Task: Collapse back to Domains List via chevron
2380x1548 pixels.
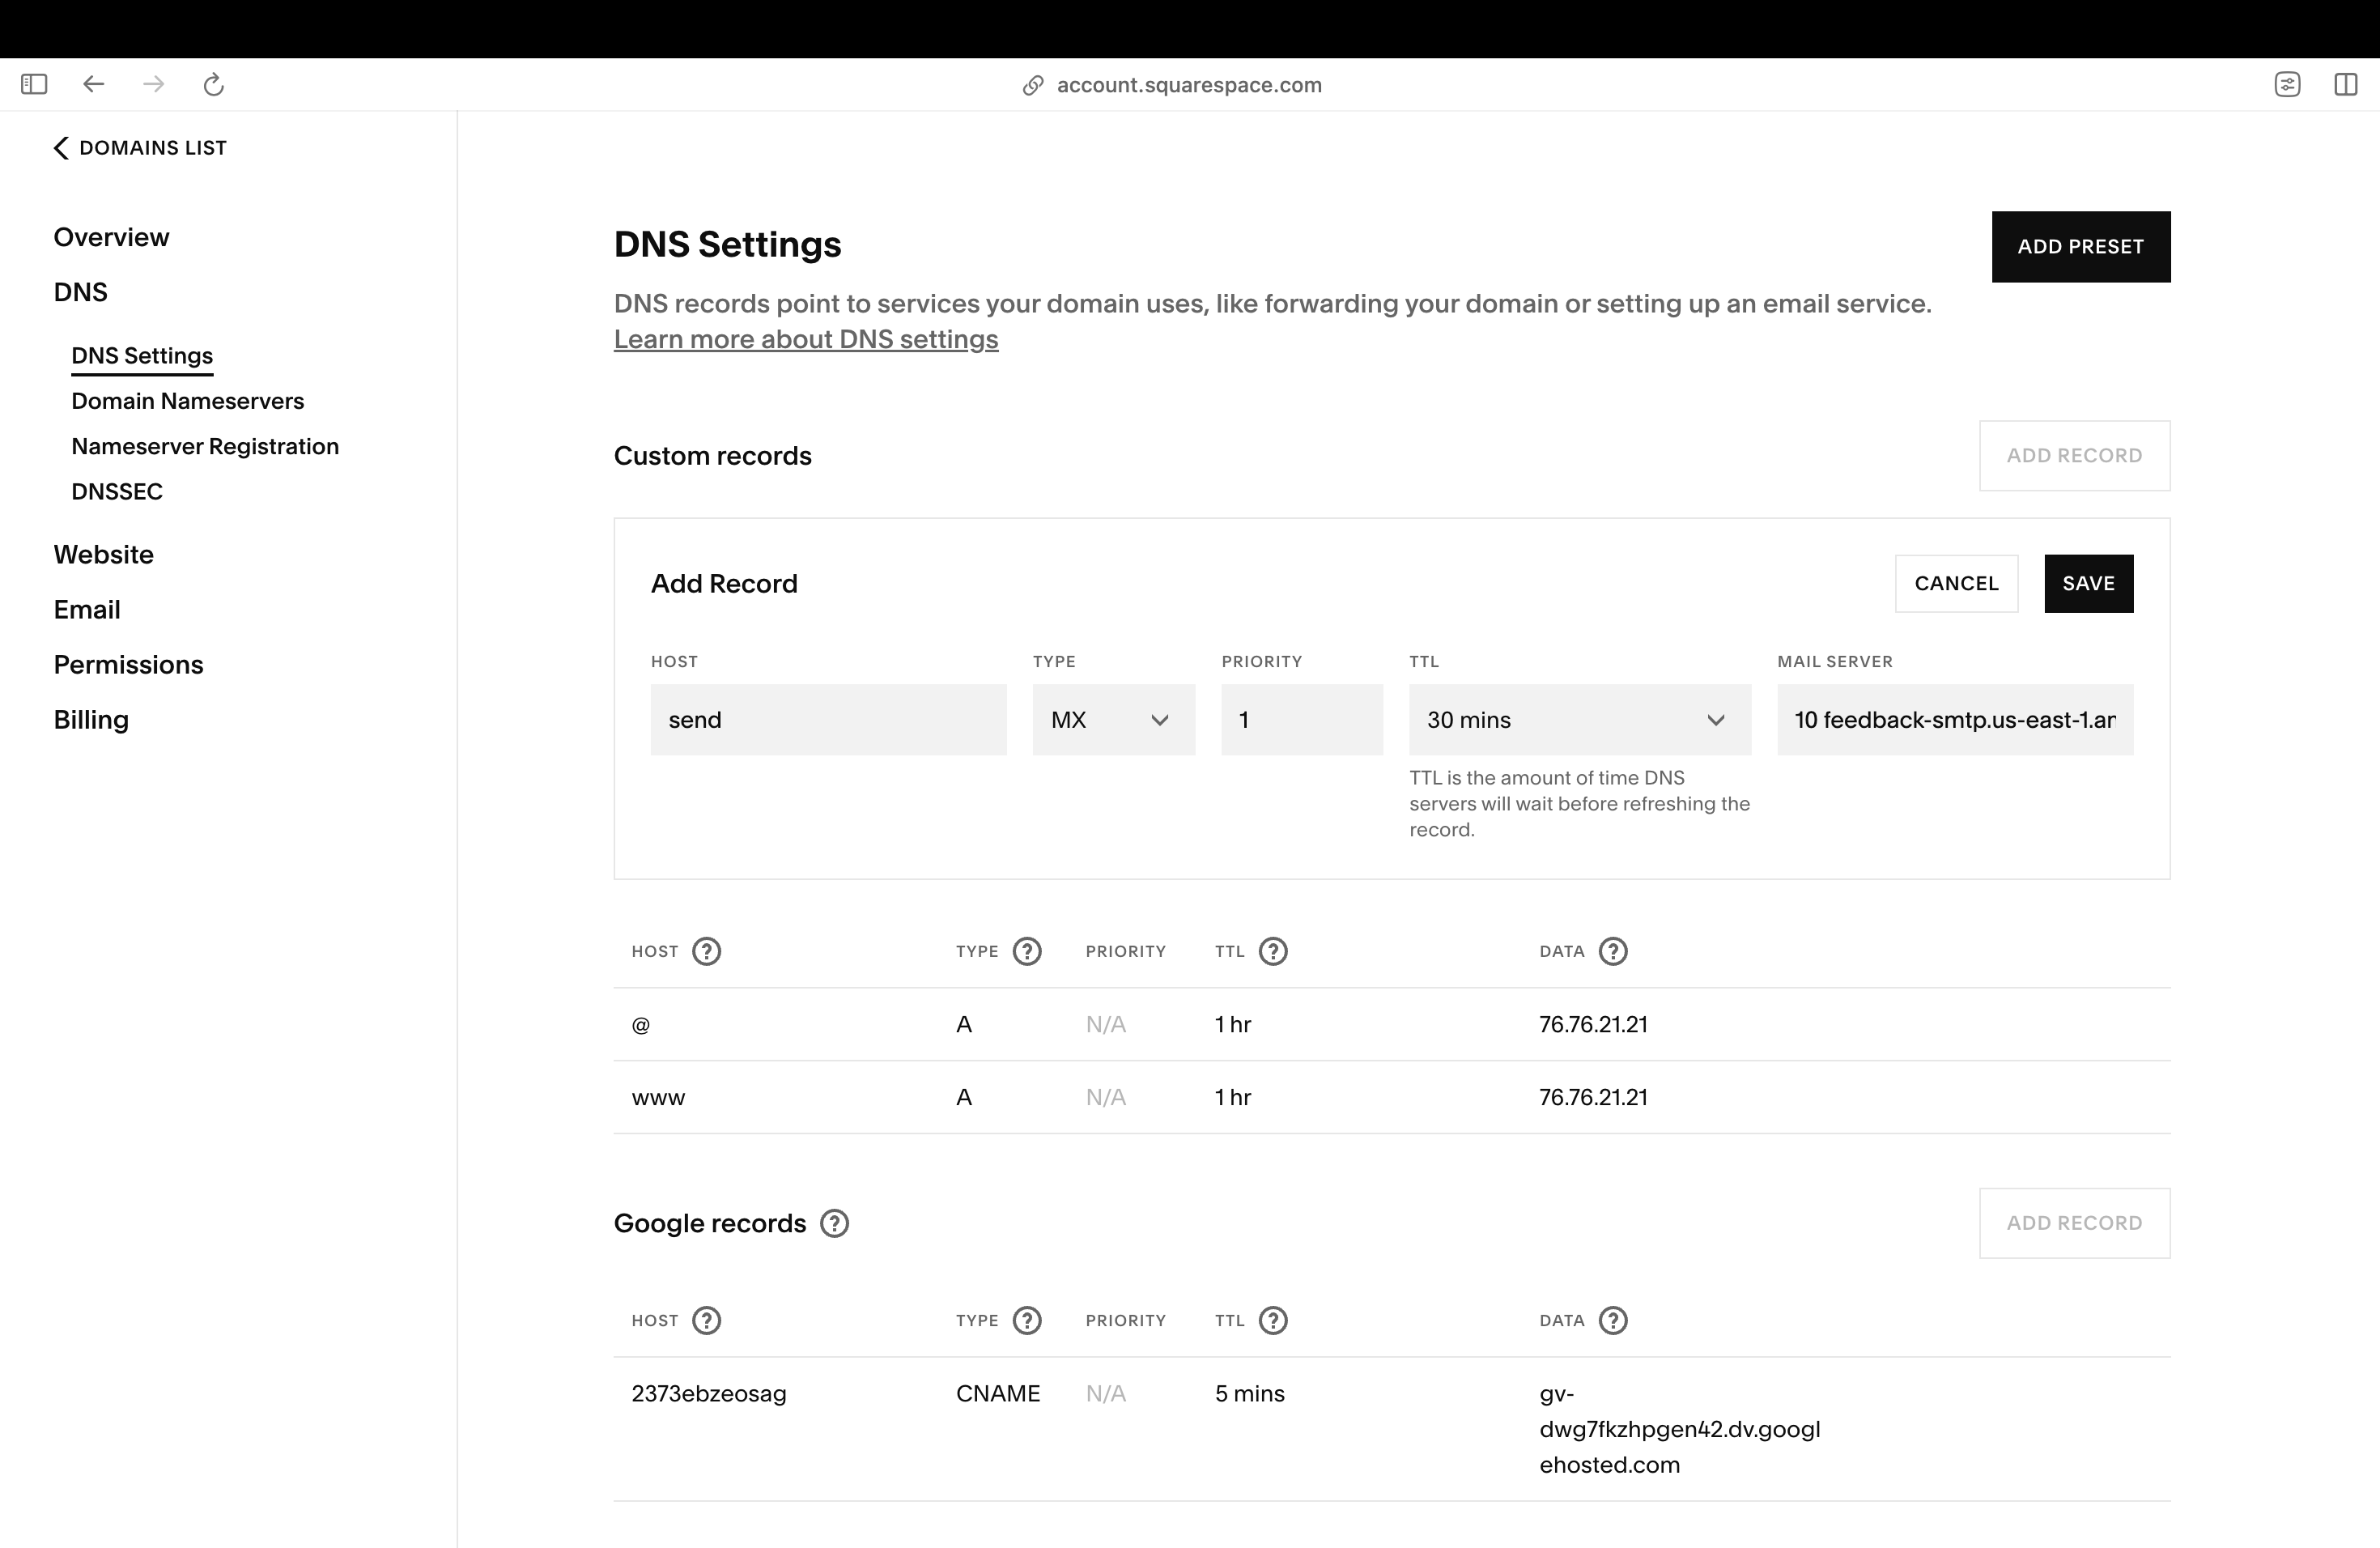Action: [x=60, y=147]
